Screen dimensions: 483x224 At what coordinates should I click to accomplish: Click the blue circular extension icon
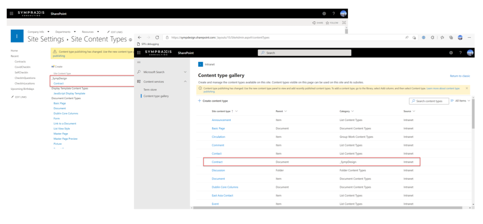[x=424, y=38]
